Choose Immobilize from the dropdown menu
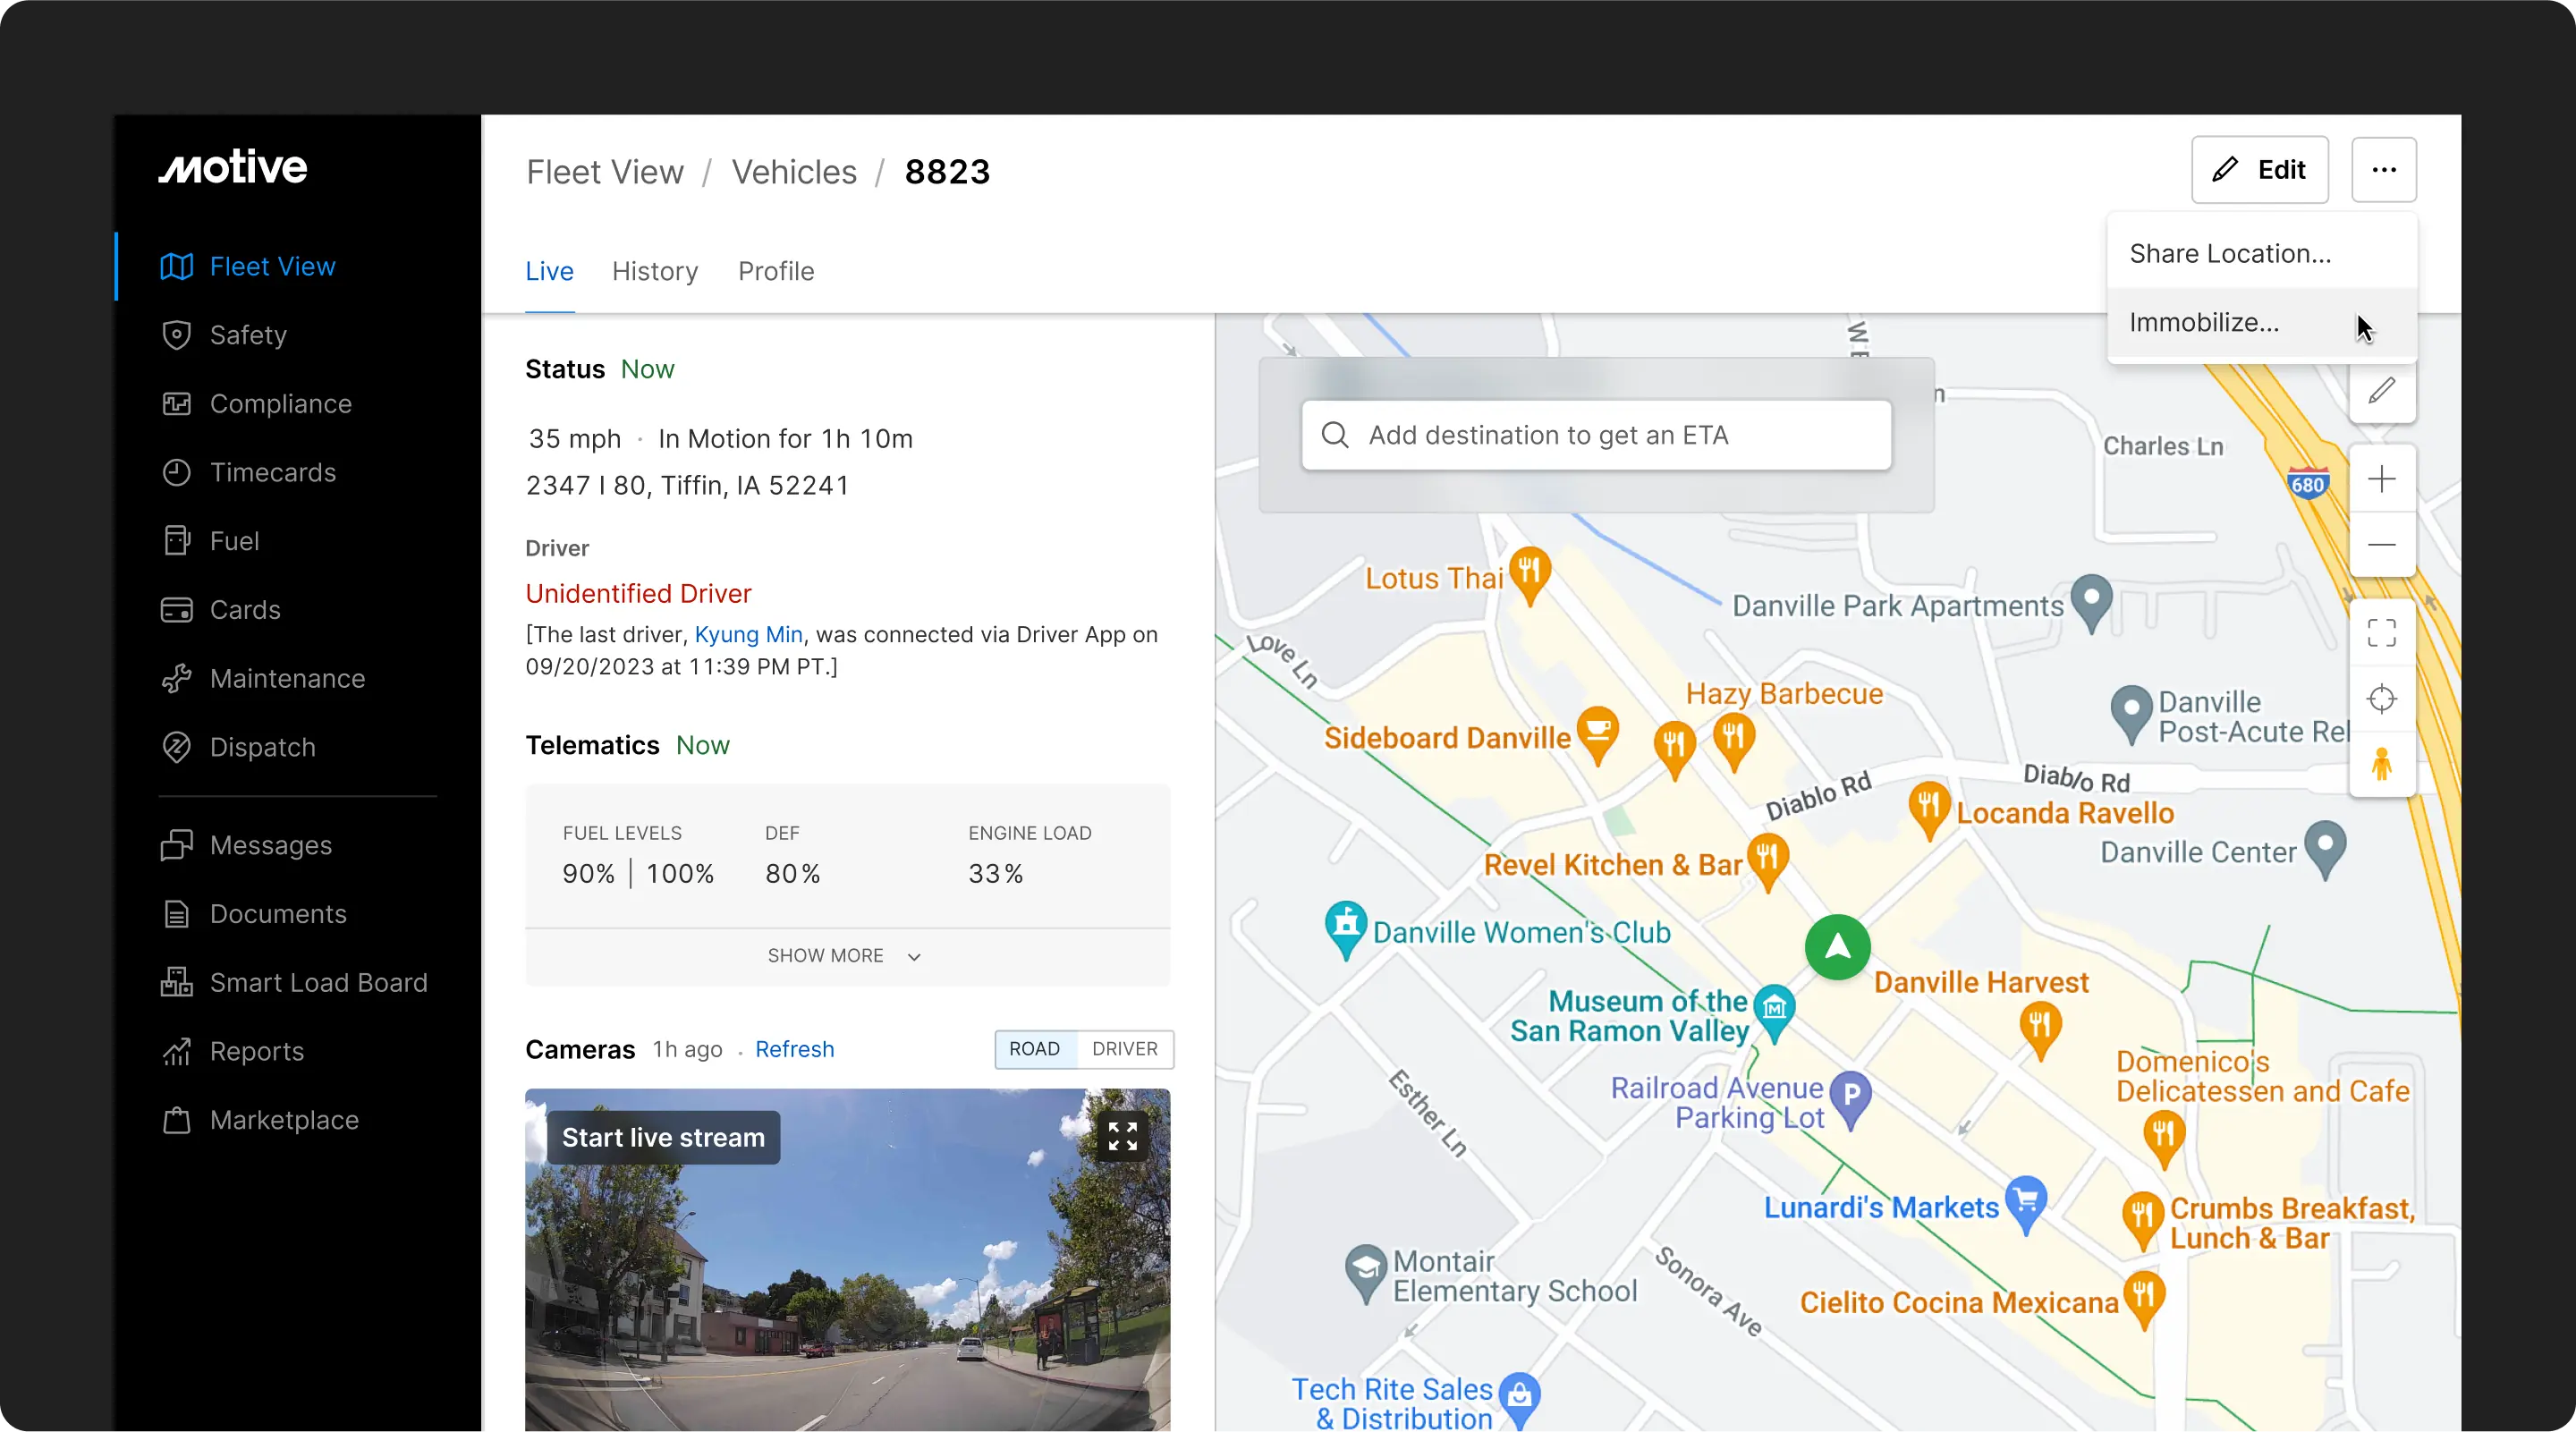2576x1432 pixels. tap(2204, 323)
